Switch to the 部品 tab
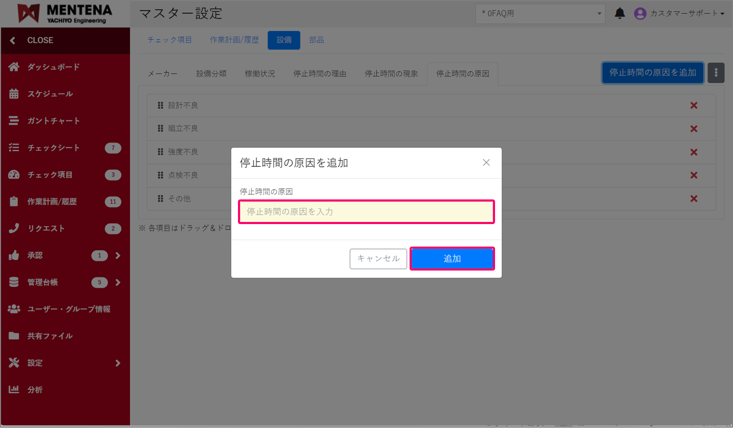Image resolution: width=733 pixels, height=428 pixels. coord(316,40)
